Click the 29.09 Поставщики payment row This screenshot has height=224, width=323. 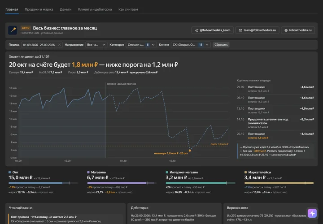[x=275, y=89]
